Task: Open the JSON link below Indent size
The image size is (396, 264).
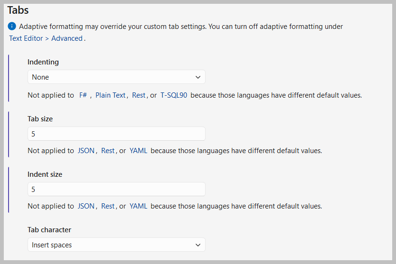Action: coord(86,206)
